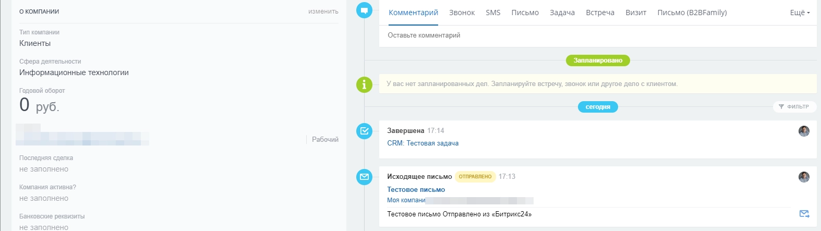The width and height of the screenshot is (821, 231).
Task: Open the Письмо (B2BFamily) tab
Action: pos(692,13)
